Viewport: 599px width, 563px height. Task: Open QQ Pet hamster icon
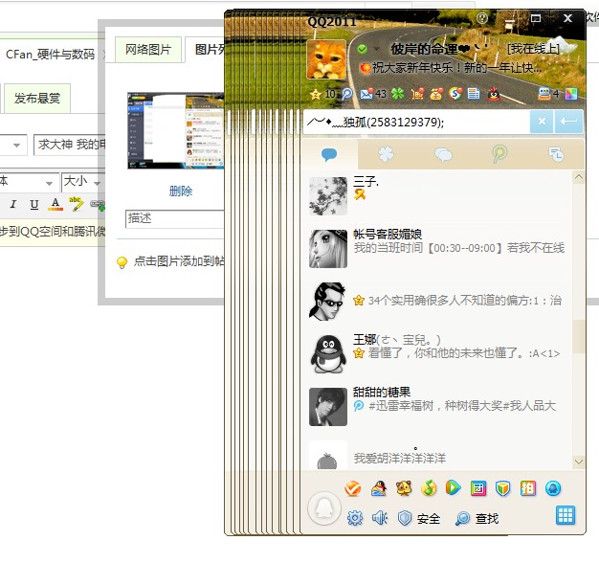pos(404,488)
